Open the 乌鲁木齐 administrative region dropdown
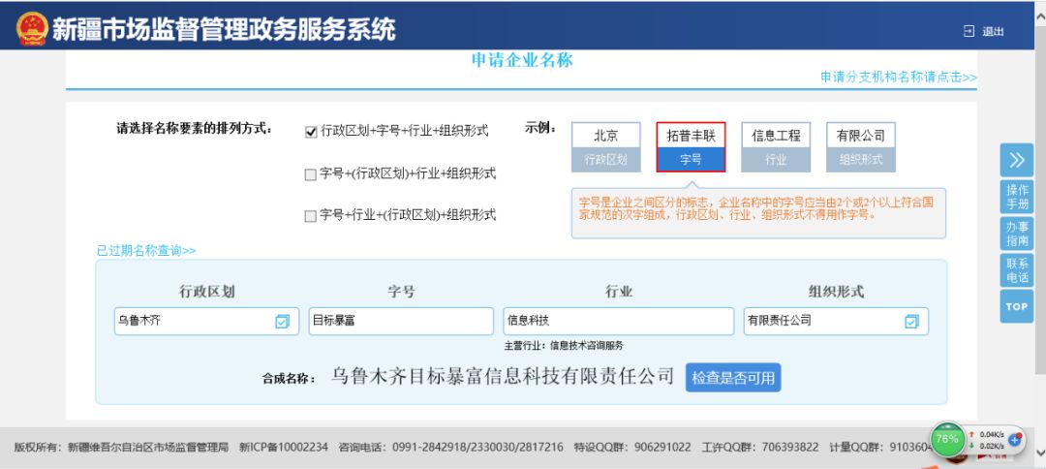The width and height of the screenshot is (1046, 469). pyautogui.click(x=194, y=322)
